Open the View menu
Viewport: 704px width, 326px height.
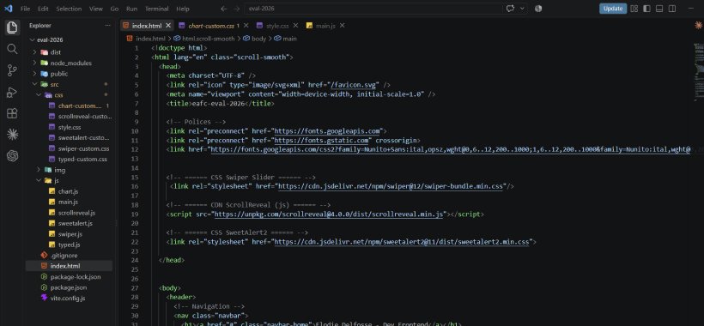[95, 9]
